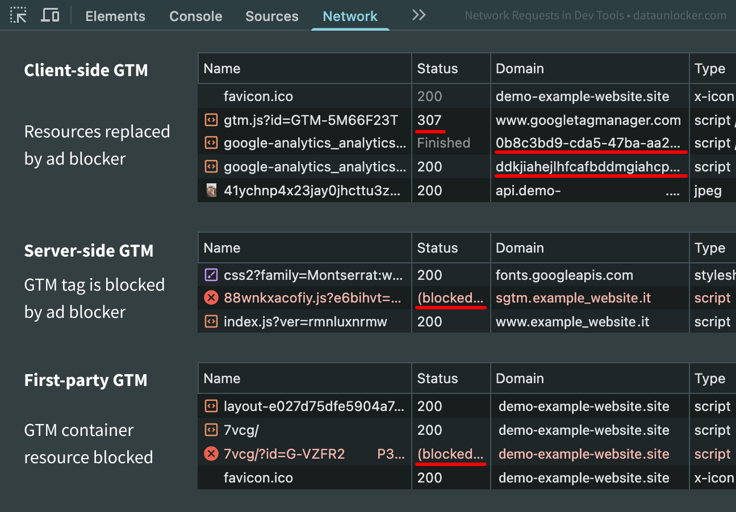Click script icon of google-analytics row with Finished status
The image size is (736, 512).
211,144
